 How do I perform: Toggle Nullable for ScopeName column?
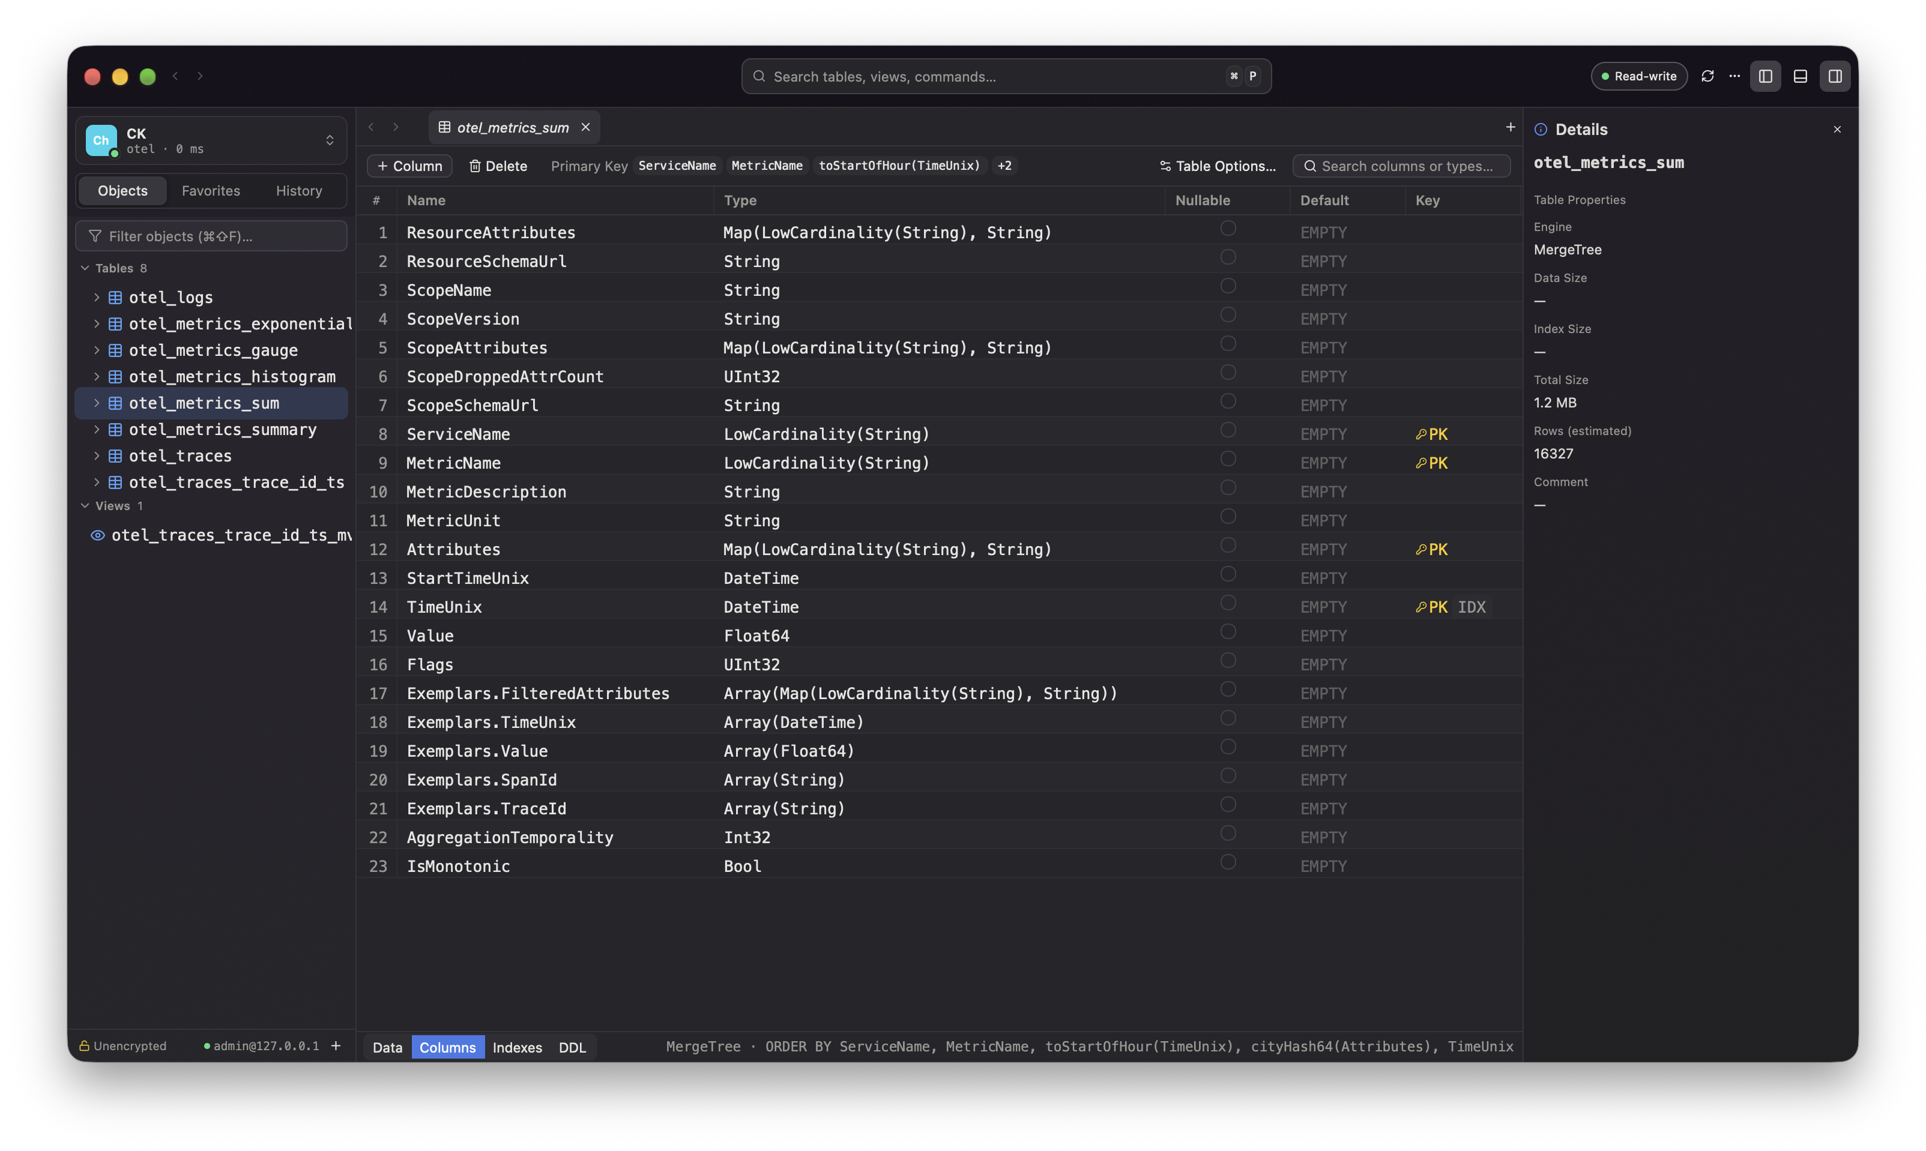click(1228, 286)
